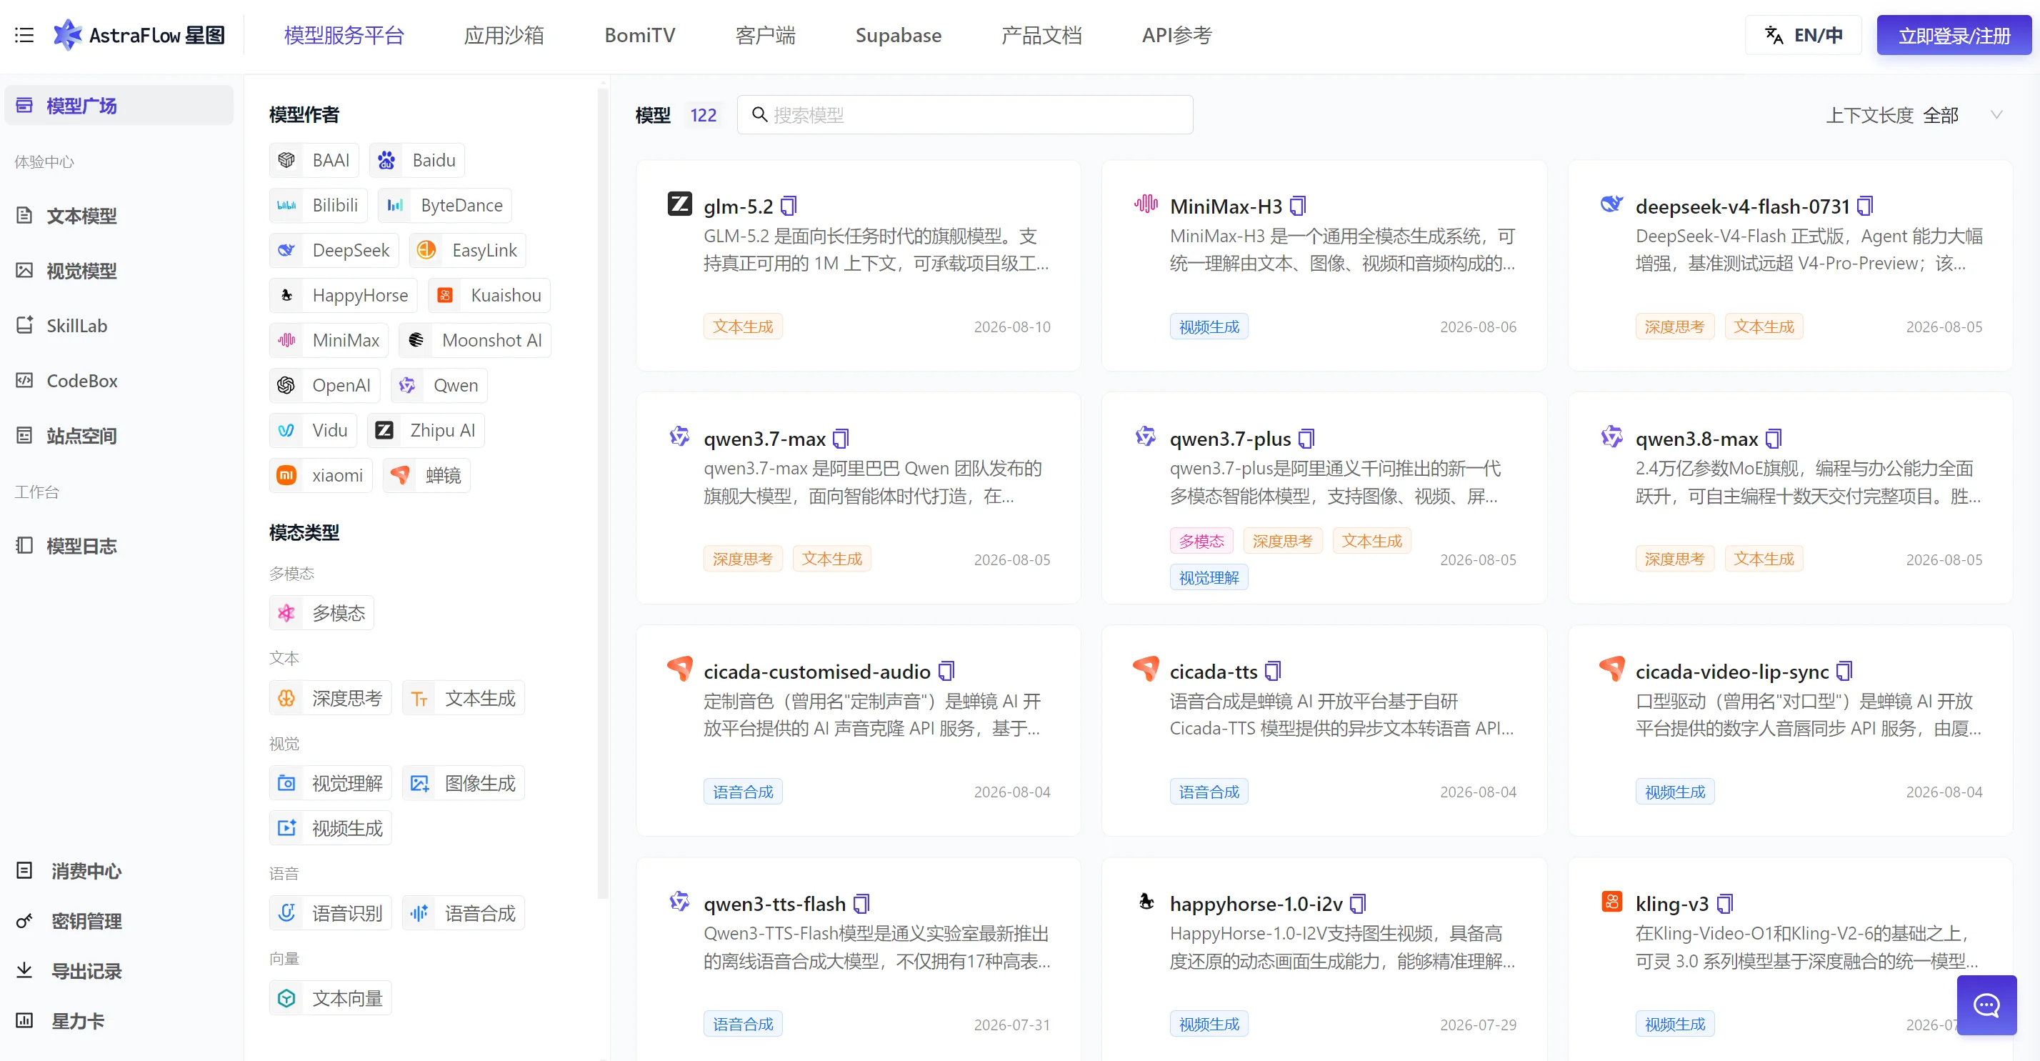
Task: Click the 模型日志 sidebar icon
Action: 24,545
